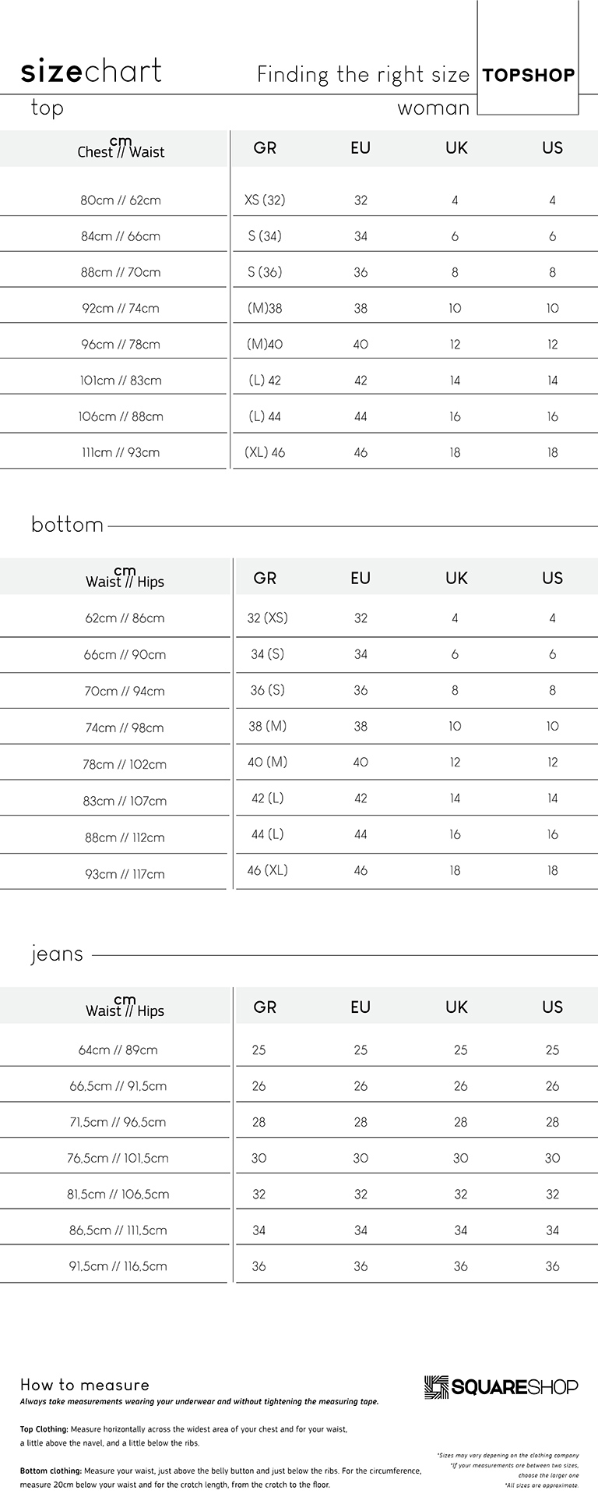Select the GR column header in top table

[265, 148]
